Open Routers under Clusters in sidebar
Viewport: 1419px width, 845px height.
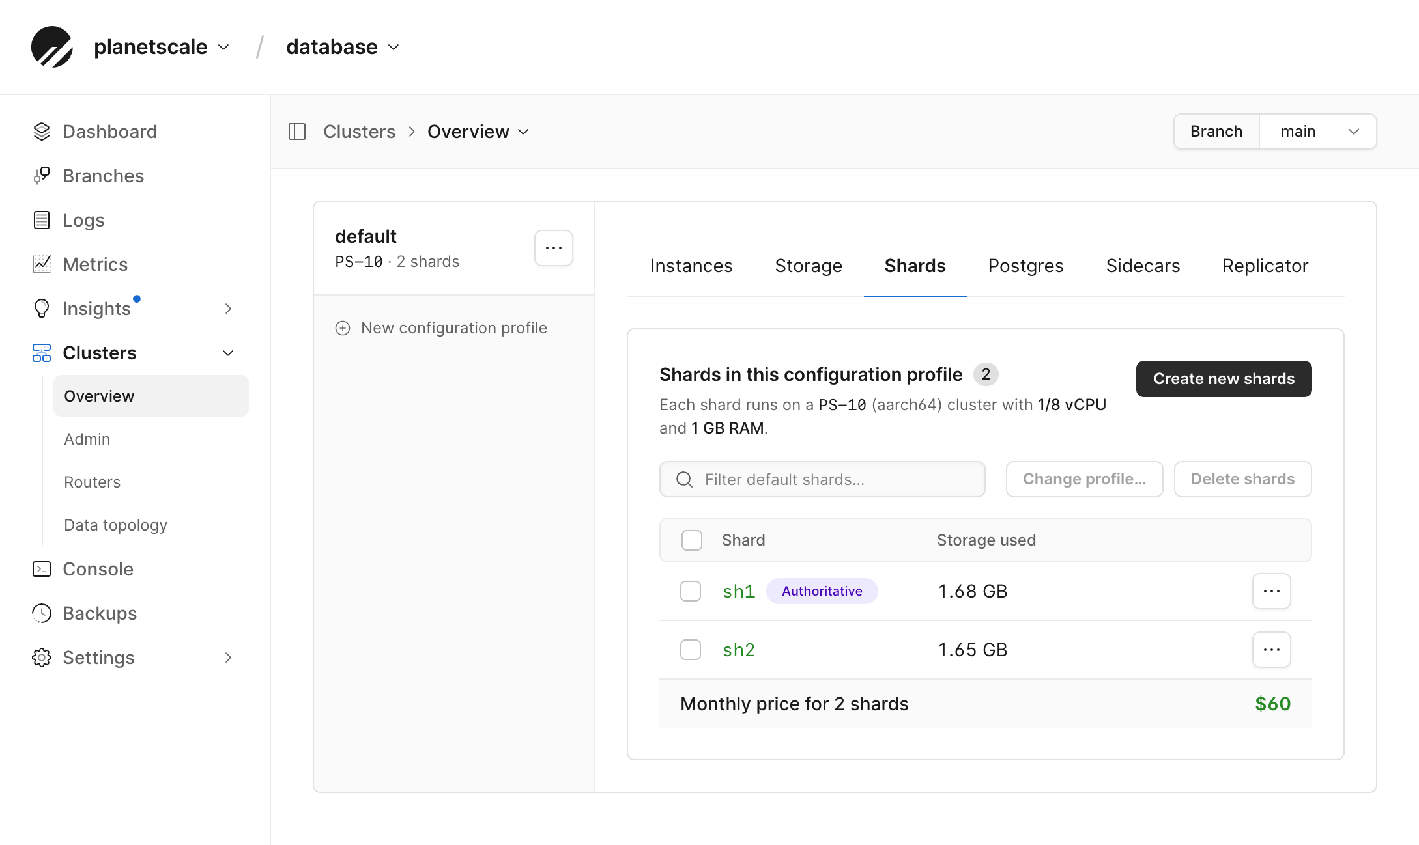[x=93, y=482]
